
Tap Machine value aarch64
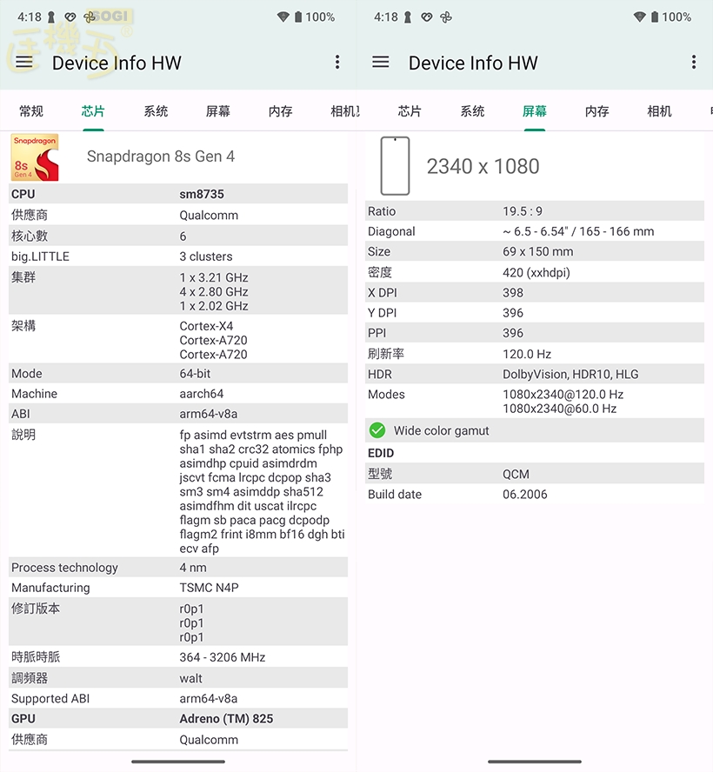(x=202, y=394)
